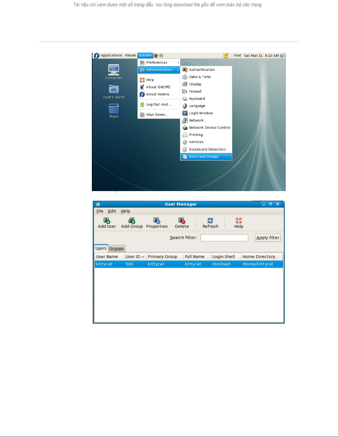Switch to the Groups tab

116,249
